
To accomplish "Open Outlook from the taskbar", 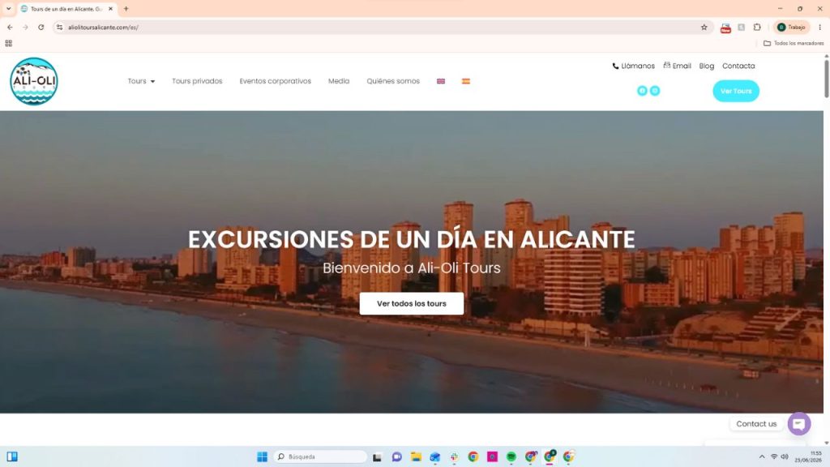I will [x=435, y=457].
